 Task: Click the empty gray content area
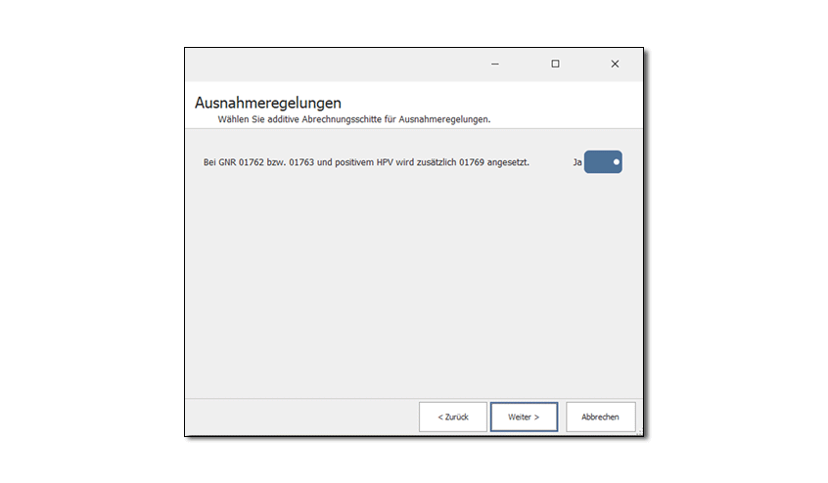click(411, 284)
